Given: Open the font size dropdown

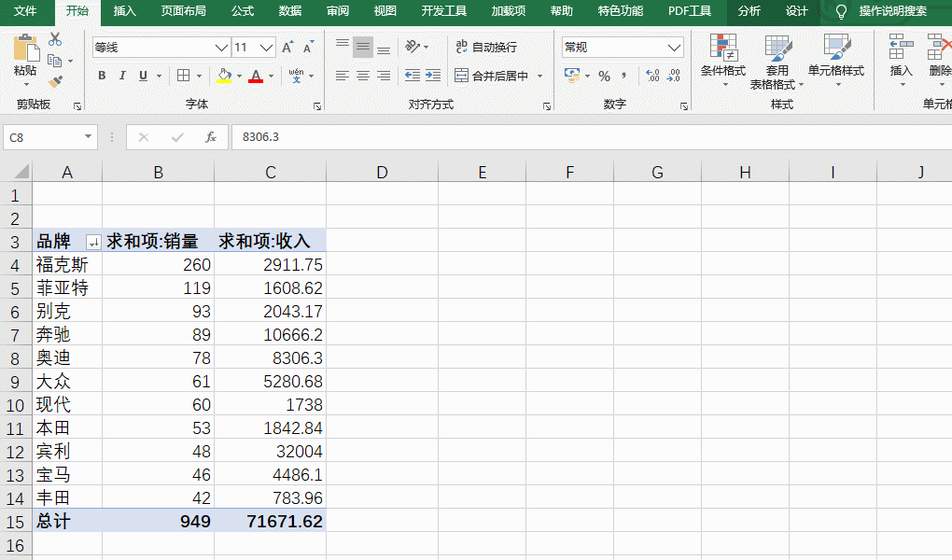Looking at the screenshot, I should (x=267, y=48).
